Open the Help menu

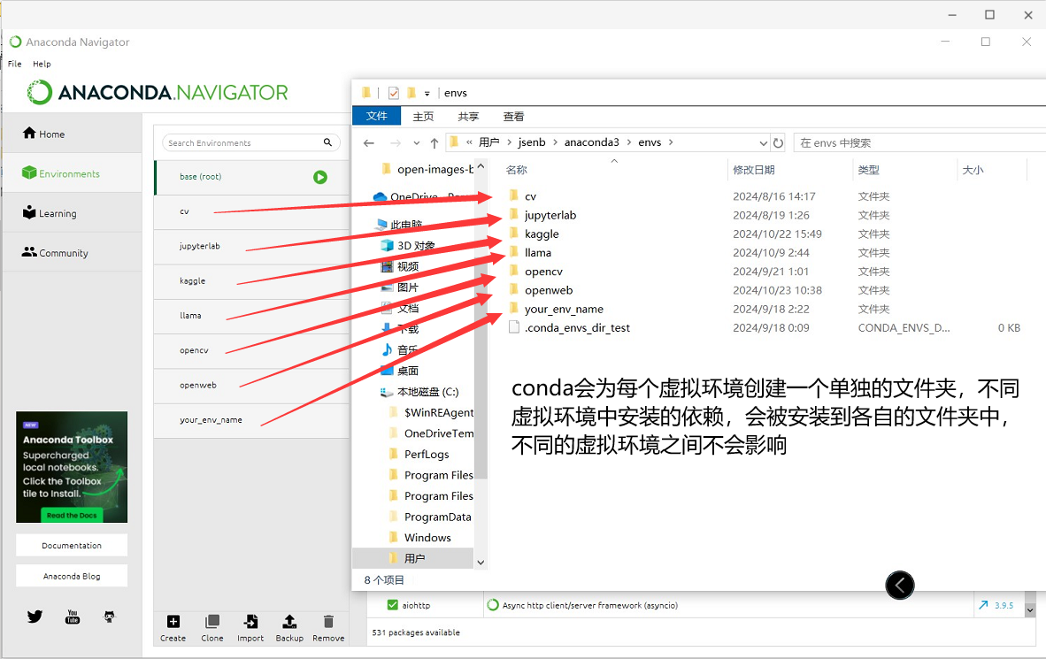click(42, 64)
